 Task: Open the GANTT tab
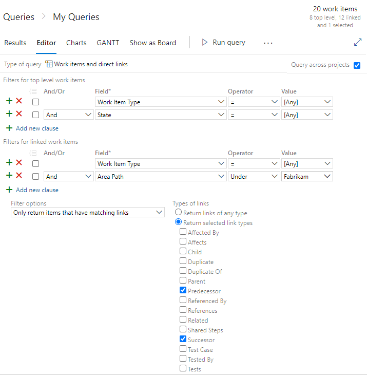click(x=108, y=43)
